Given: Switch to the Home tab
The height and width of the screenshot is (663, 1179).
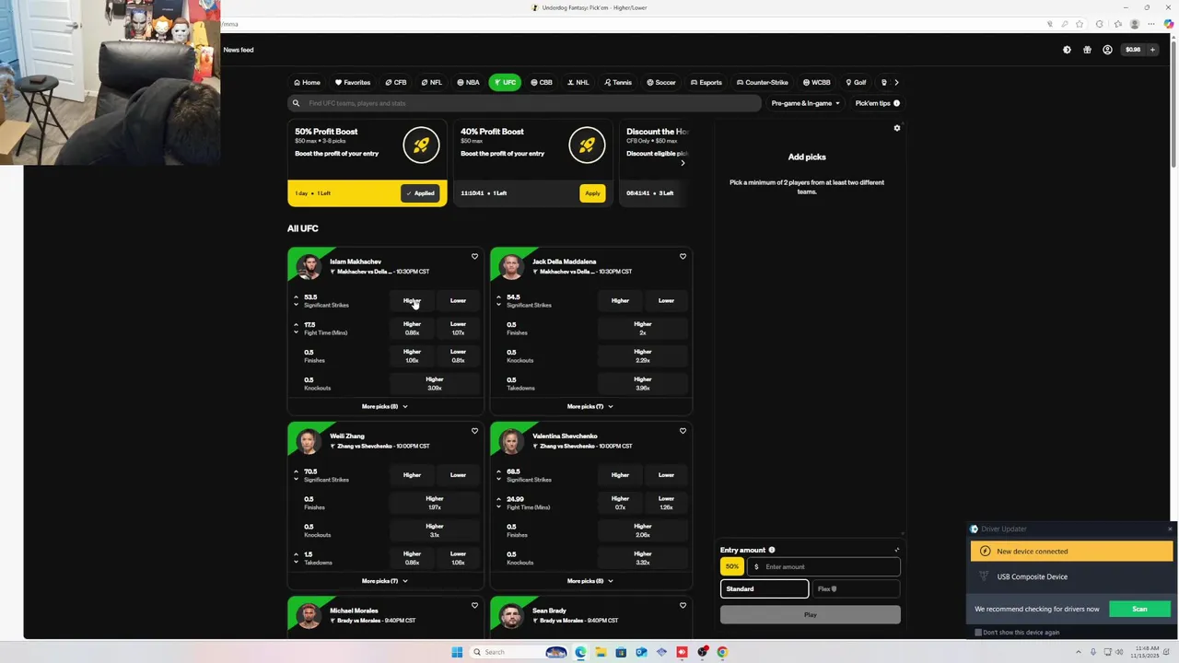Looking at the screenshot, I should [x=307, y=82].
